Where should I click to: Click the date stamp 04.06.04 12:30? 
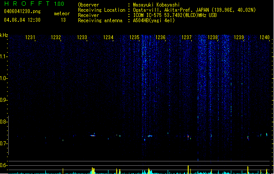coord(22,20)
